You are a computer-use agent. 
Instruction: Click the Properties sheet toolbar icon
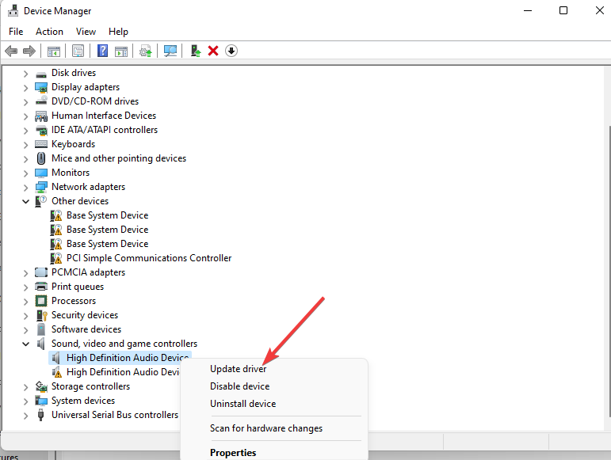coord(78,51)
